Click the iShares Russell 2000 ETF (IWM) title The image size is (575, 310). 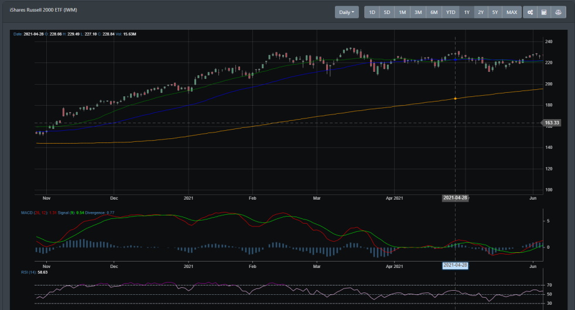click(x=43, y=10)
